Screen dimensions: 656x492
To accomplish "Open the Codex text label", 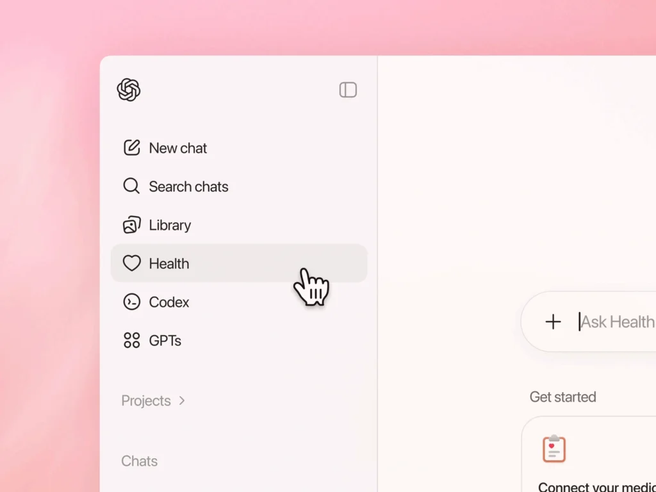I will [x=169, y=302].
